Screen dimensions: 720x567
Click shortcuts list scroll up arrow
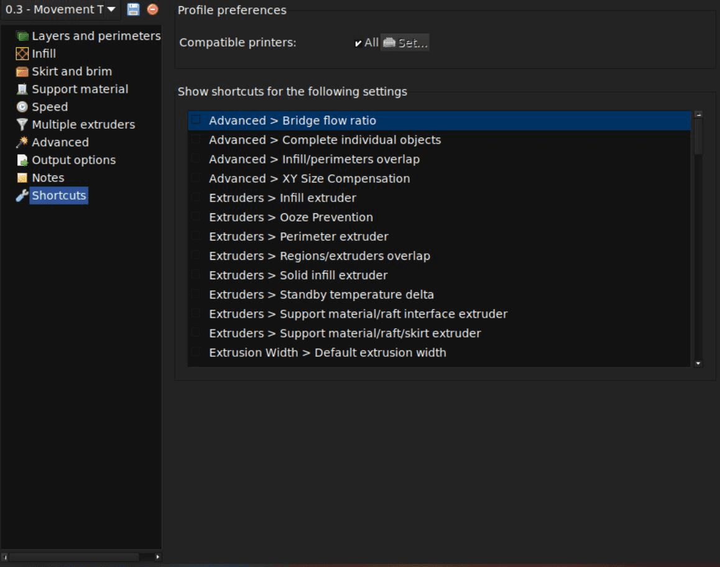tap(698, 115)
